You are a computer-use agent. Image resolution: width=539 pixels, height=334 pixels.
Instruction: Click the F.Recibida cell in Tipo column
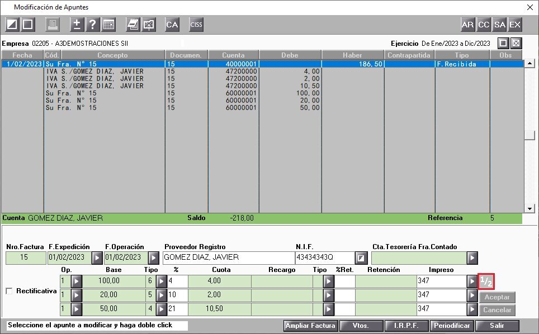click(x=462, y=64)
